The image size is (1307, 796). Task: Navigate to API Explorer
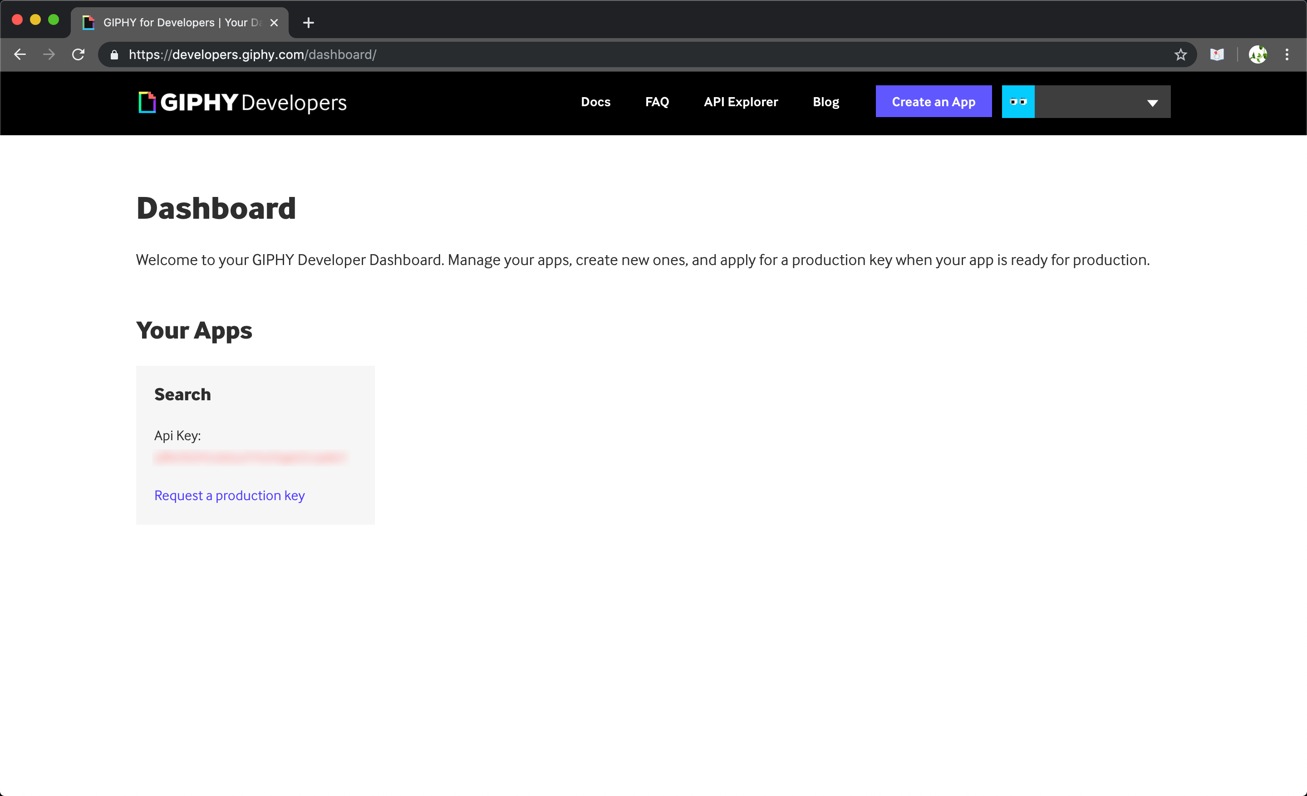pyautogui.click(x=741, y=102)
